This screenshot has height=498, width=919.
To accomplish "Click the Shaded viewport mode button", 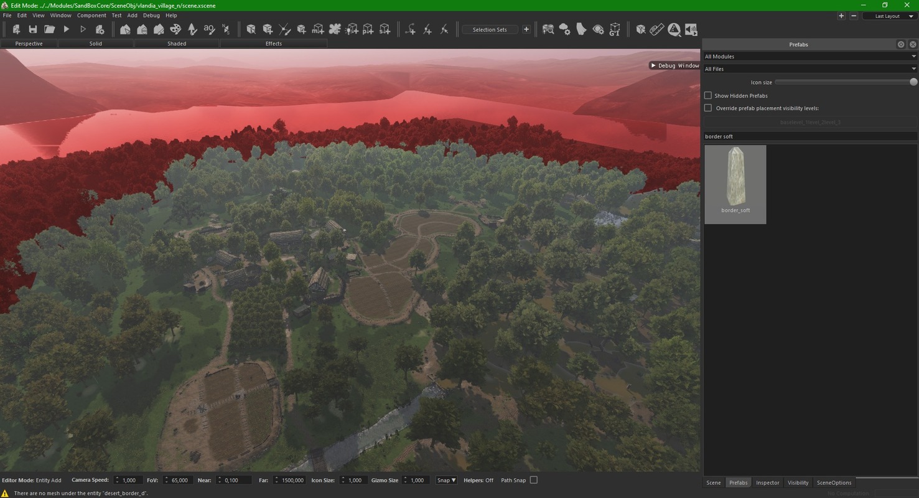I will (177, 44).
